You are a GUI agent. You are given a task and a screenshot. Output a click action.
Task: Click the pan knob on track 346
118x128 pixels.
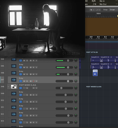(76, 74)
